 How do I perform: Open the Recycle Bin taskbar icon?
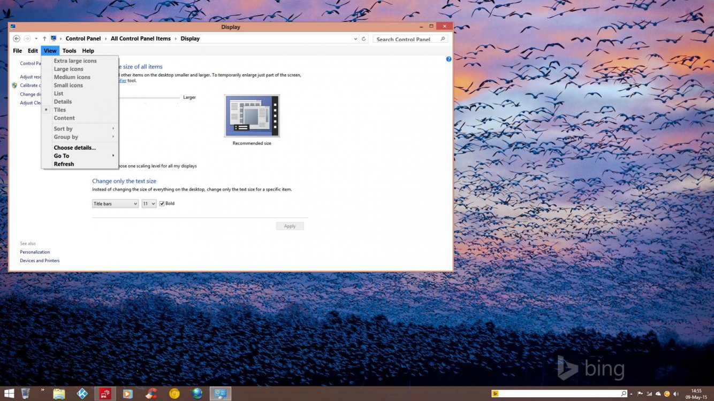point(25,394)
